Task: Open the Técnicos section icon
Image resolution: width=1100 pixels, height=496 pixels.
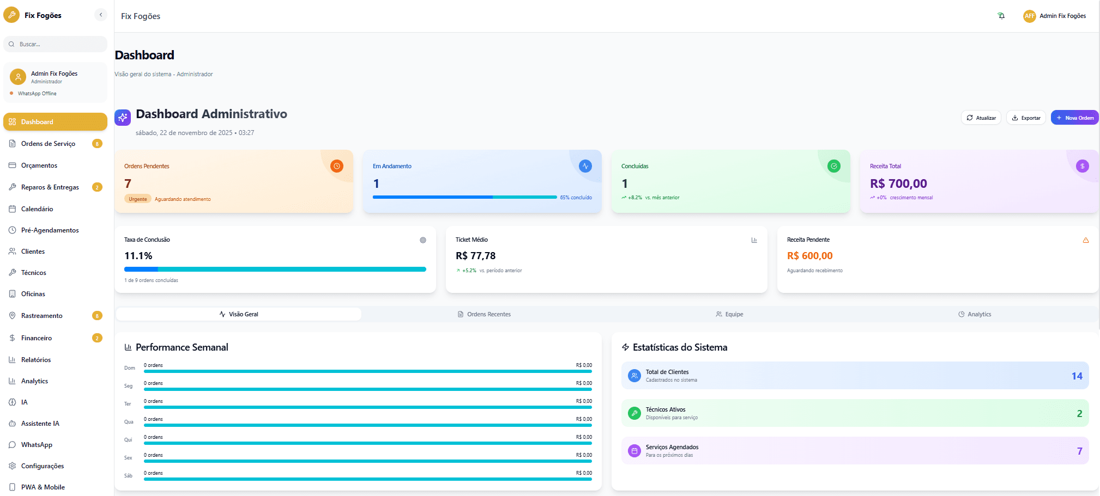Action: click(12, 272)
